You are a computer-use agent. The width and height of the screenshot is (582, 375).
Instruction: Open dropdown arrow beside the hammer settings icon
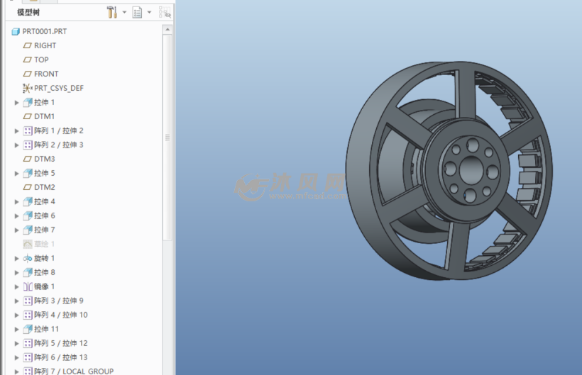tap(124, 12)
